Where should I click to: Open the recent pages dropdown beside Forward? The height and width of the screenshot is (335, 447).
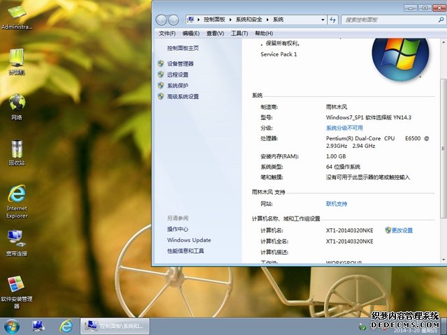pos(182,20)
